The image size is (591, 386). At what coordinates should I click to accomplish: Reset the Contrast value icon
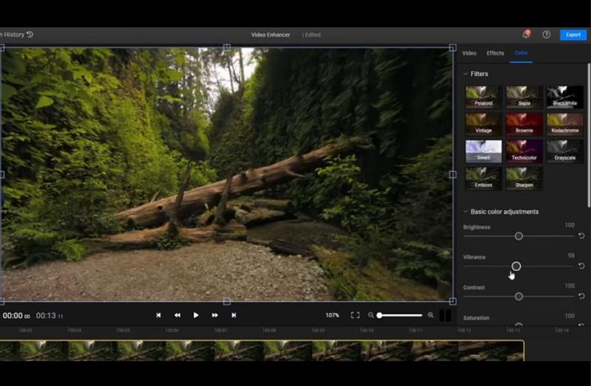581,296
